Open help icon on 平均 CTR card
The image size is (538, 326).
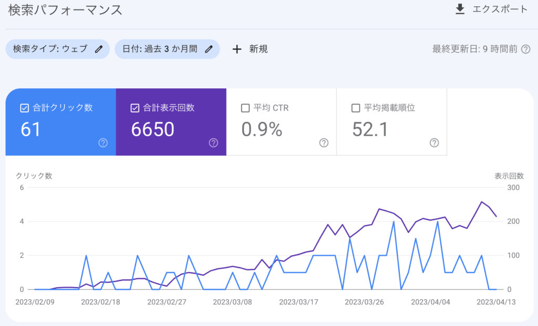point(324,143)
